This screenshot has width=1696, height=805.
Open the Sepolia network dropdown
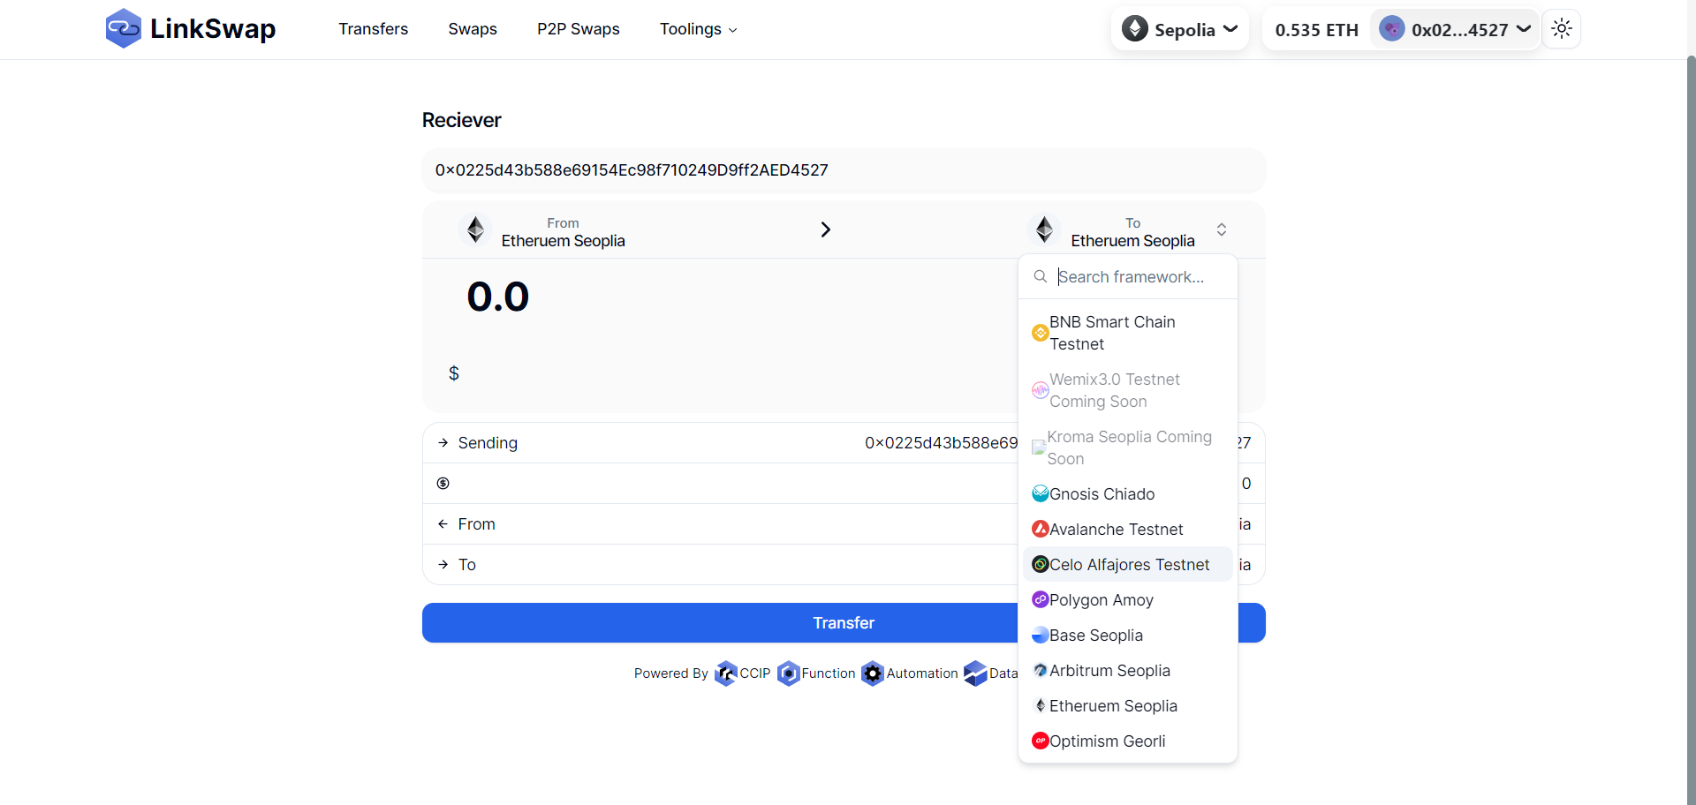1180,29
